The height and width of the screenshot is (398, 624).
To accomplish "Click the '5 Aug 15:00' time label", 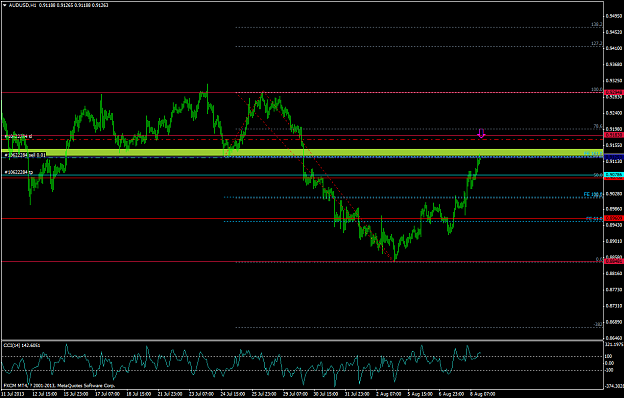I will (x=421, y=394).
